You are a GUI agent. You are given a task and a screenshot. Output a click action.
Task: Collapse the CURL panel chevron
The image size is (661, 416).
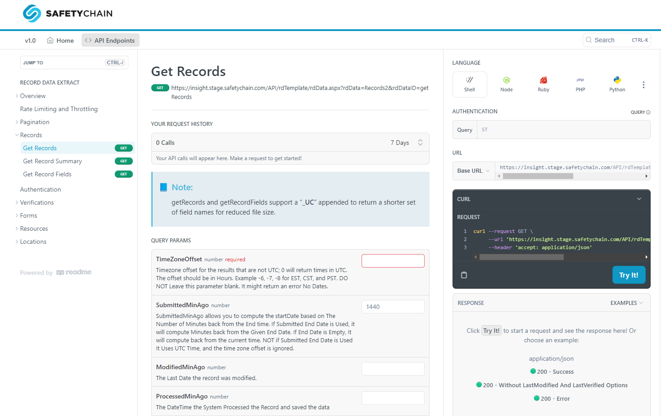(639, 199)
